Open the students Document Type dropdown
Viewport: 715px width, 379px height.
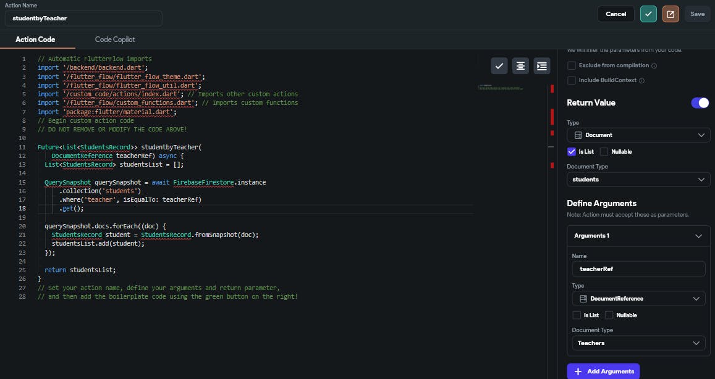pos(638,180)
